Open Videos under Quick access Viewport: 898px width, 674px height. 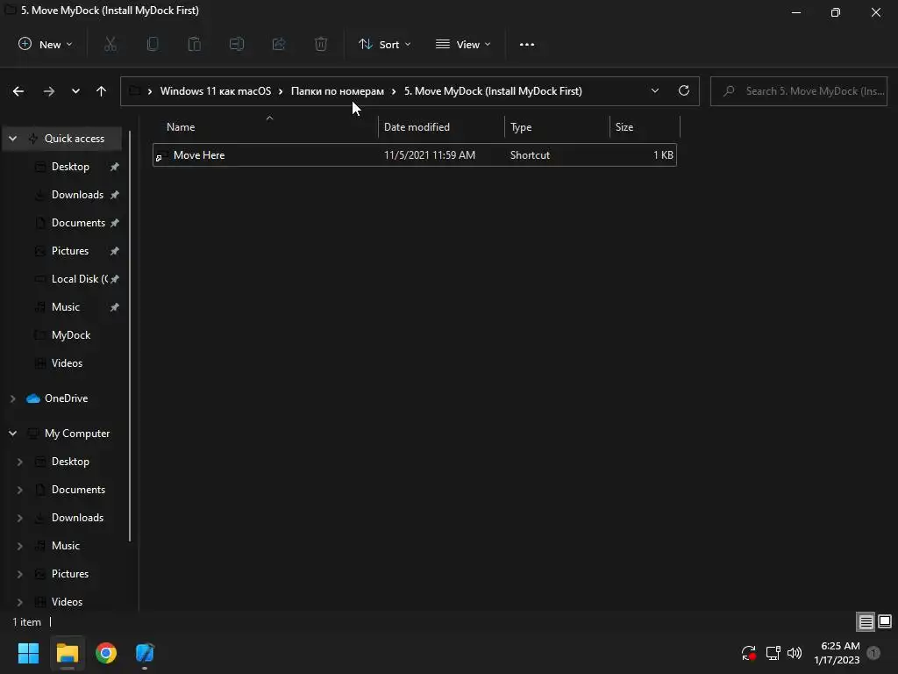[x=67, y=363]
